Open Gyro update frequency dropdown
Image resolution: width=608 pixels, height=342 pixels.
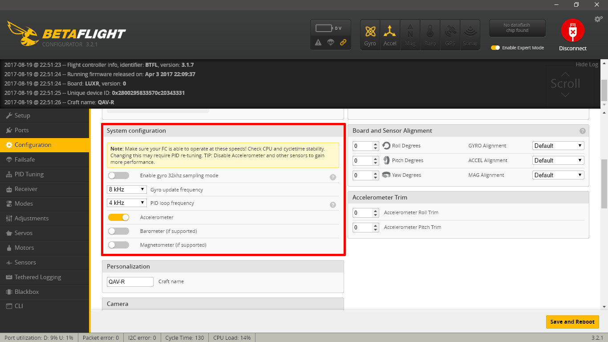(127, 189)
